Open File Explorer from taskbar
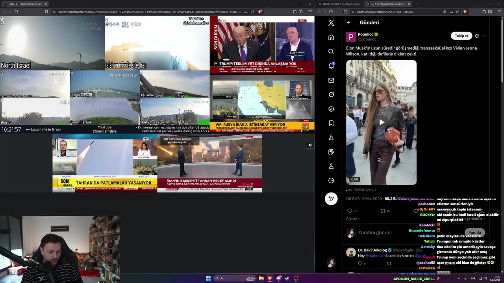The image size is (504, 283). 261,278
